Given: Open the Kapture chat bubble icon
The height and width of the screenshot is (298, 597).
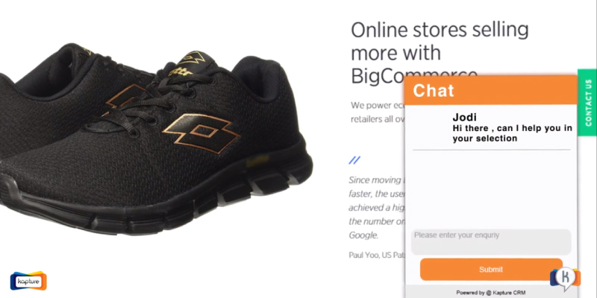Looking at the screenshot, I should pyautogui.click(x=565, y=279).
